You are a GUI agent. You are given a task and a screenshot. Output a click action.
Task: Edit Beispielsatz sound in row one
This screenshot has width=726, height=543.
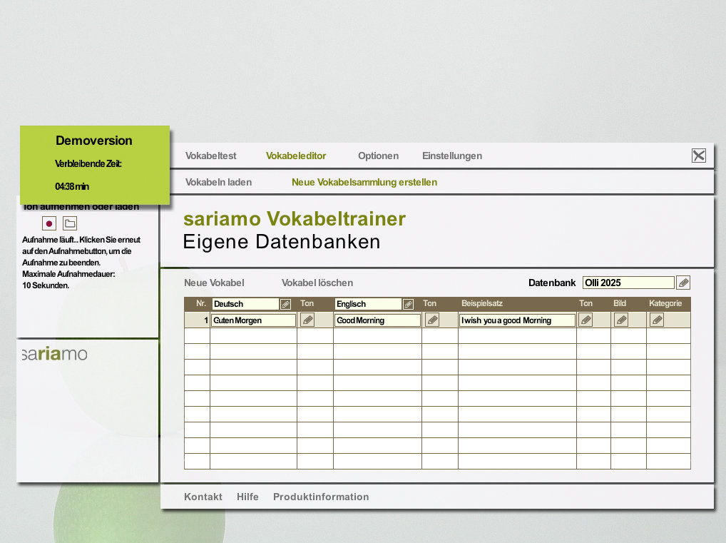(x=586, y=320)
